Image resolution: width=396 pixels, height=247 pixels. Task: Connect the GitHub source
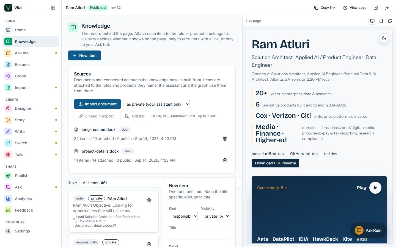click(135, 116)
